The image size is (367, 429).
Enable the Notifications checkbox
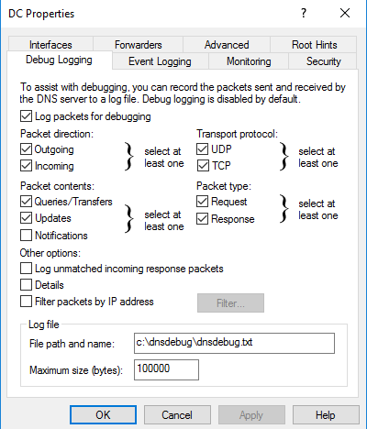pyautogui.click(x=26, y=236)
